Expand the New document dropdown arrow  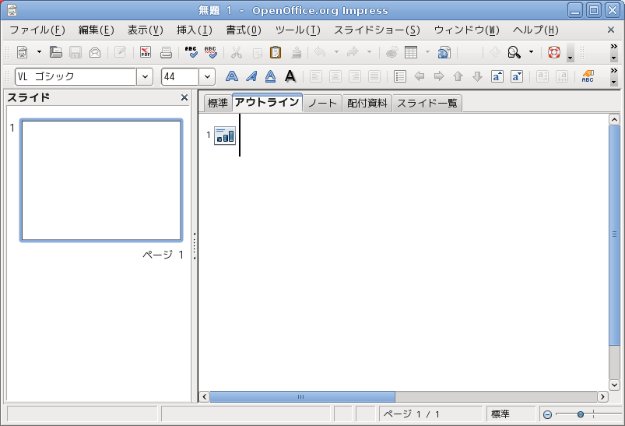coord(39,53)
